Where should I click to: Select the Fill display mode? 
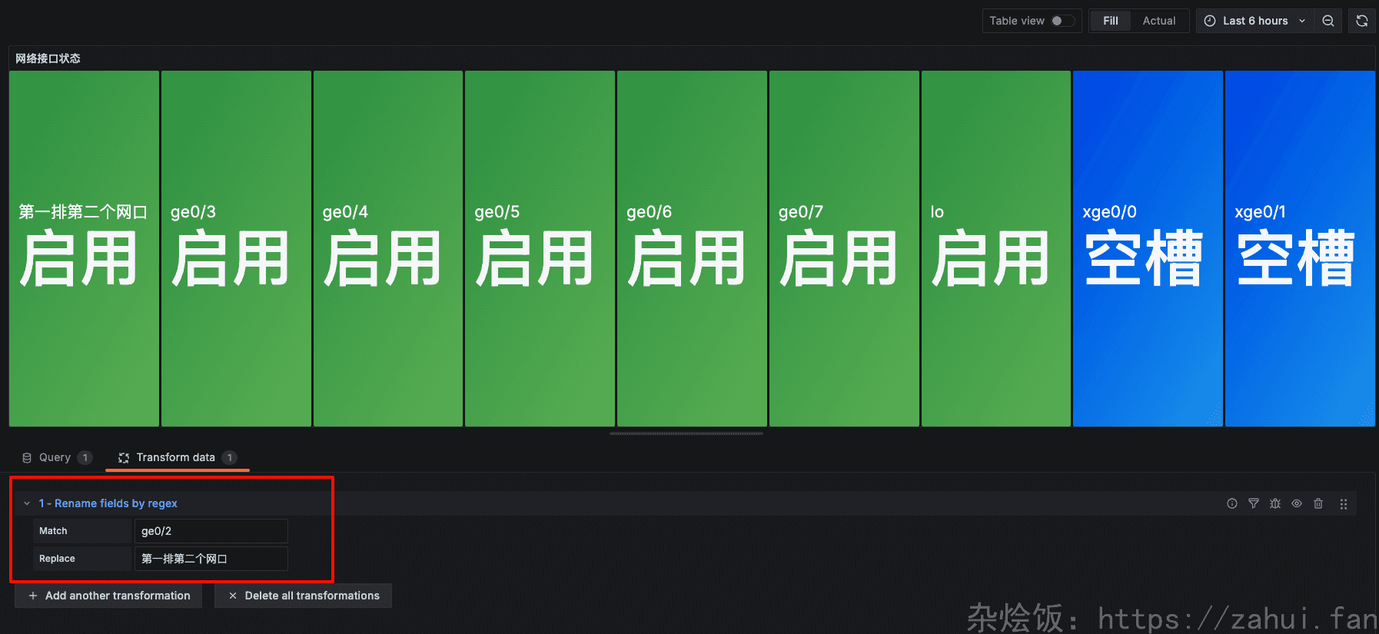(1110, 21)
